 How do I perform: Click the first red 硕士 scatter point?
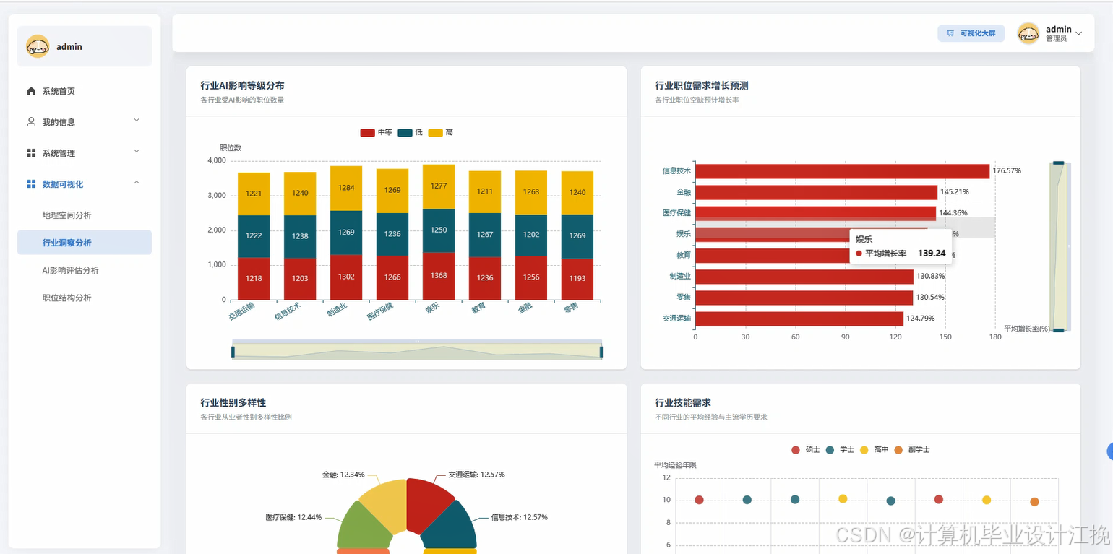pyautogui.click(x=699, y=500)
